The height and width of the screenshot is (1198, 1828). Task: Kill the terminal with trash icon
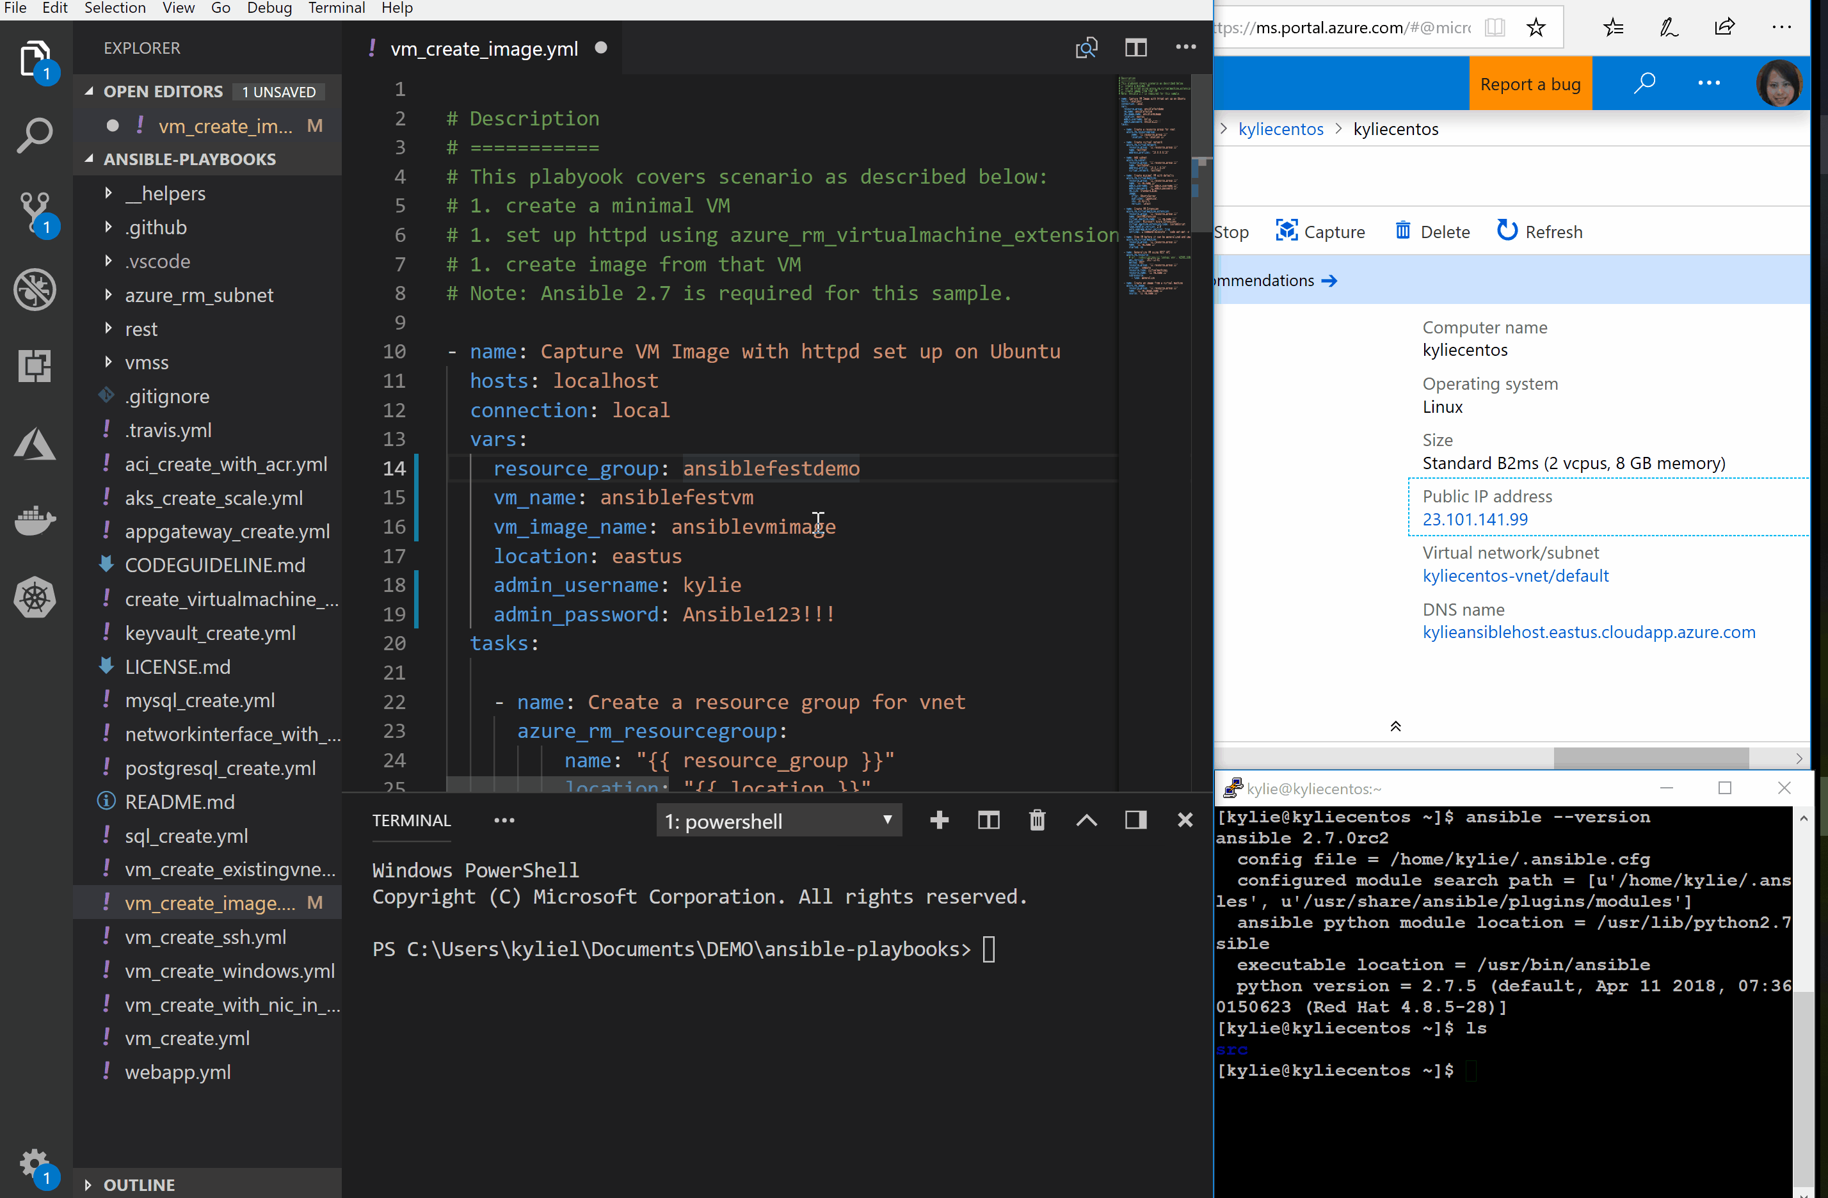tap(1037, 820)
